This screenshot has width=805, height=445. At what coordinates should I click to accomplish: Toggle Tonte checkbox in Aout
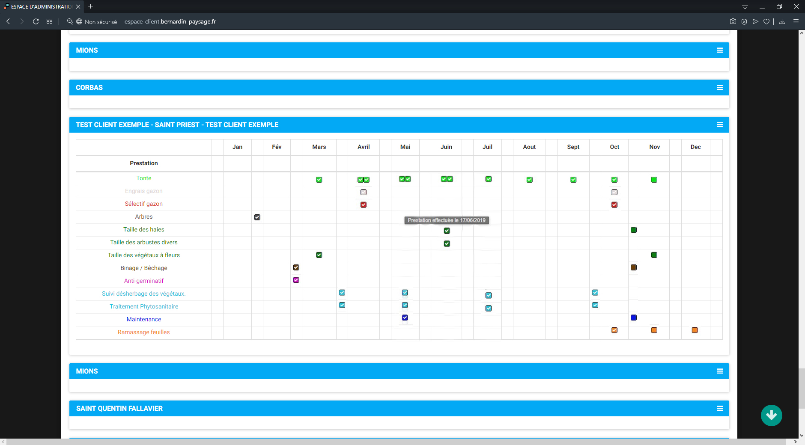[530, 180]
